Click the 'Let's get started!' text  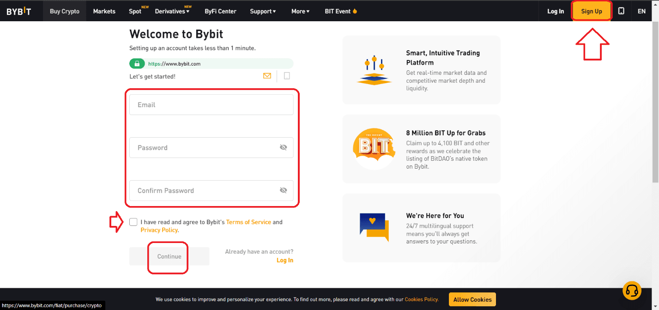[x=152, y=76]
